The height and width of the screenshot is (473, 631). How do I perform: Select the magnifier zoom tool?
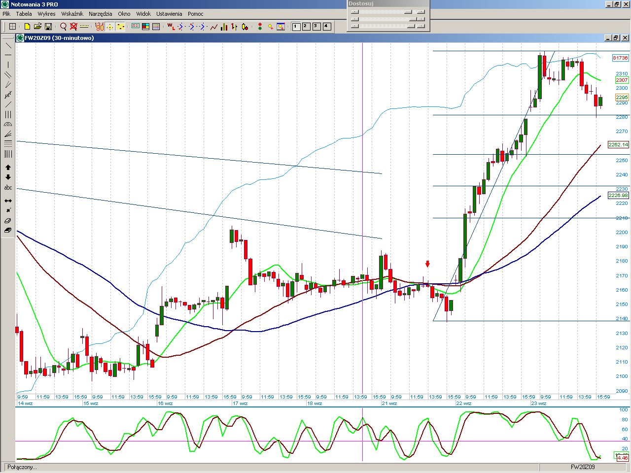(63, 26)
